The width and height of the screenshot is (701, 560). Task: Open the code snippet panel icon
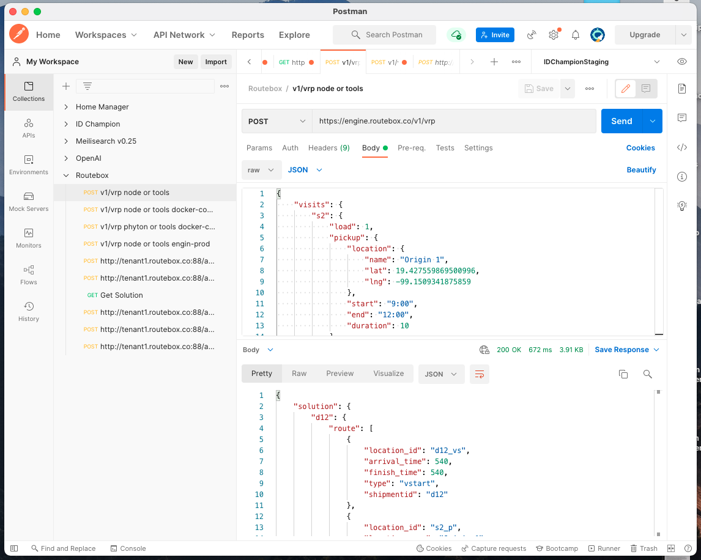[682, 147]
